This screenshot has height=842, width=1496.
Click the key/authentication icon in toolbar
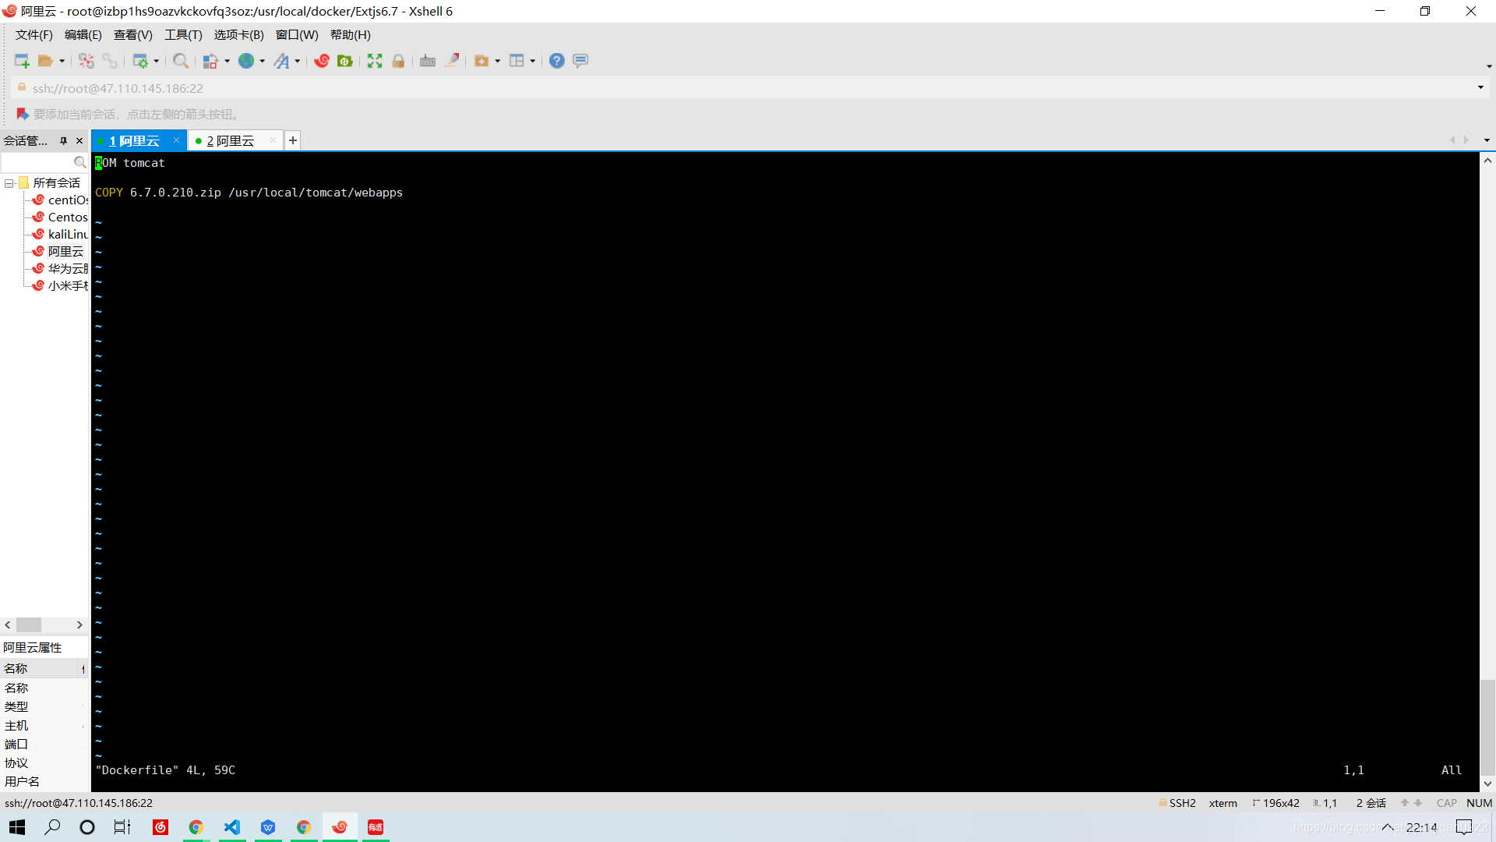(399, 61)
